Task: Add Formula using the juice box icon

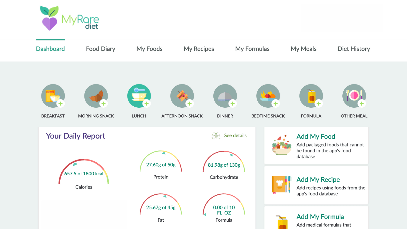Action: (x=311, y=96)
